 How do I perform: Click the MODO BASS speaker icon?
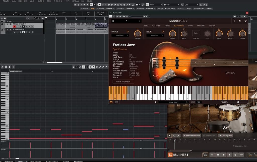pos(240,21)
